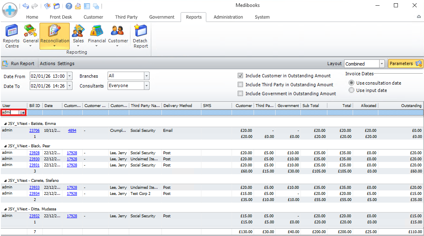Select the Use input date option
The width and height of the screenshot is (424, 236).
click(x=351, y=90)
